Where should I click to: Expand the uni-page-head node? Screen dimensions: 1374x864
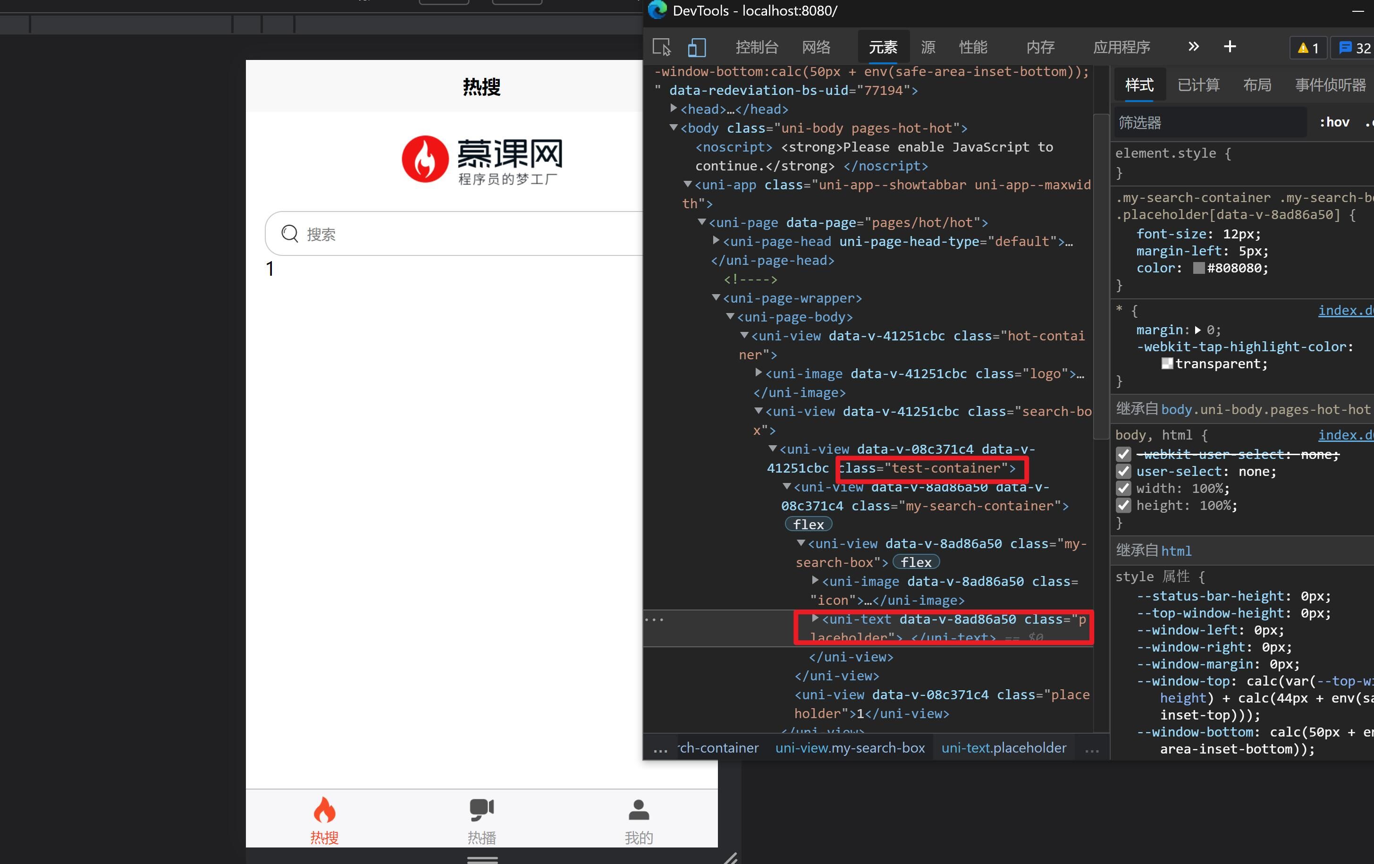(716, 240)
